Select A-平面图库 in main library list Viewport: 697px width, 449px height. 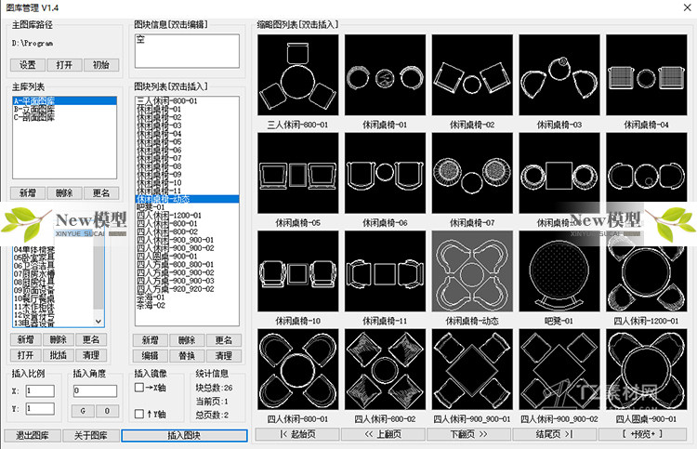(x=64, y=101)
